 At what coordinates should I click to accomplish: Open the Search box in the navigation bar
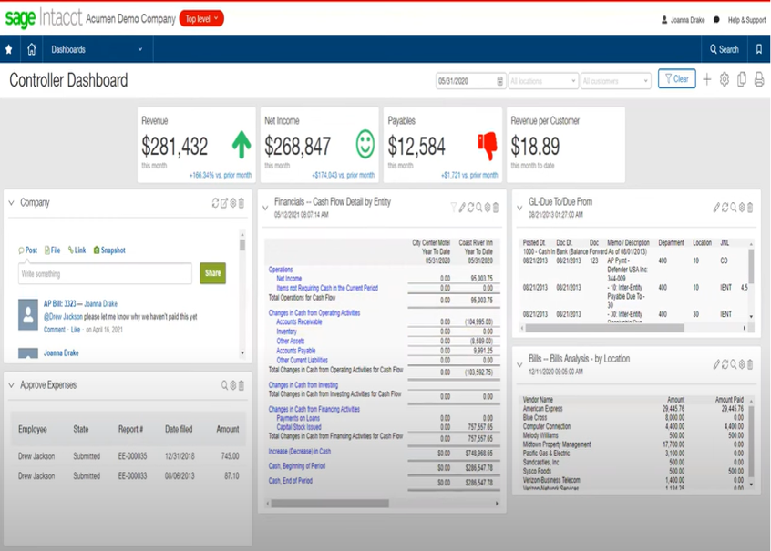point(725,49)
